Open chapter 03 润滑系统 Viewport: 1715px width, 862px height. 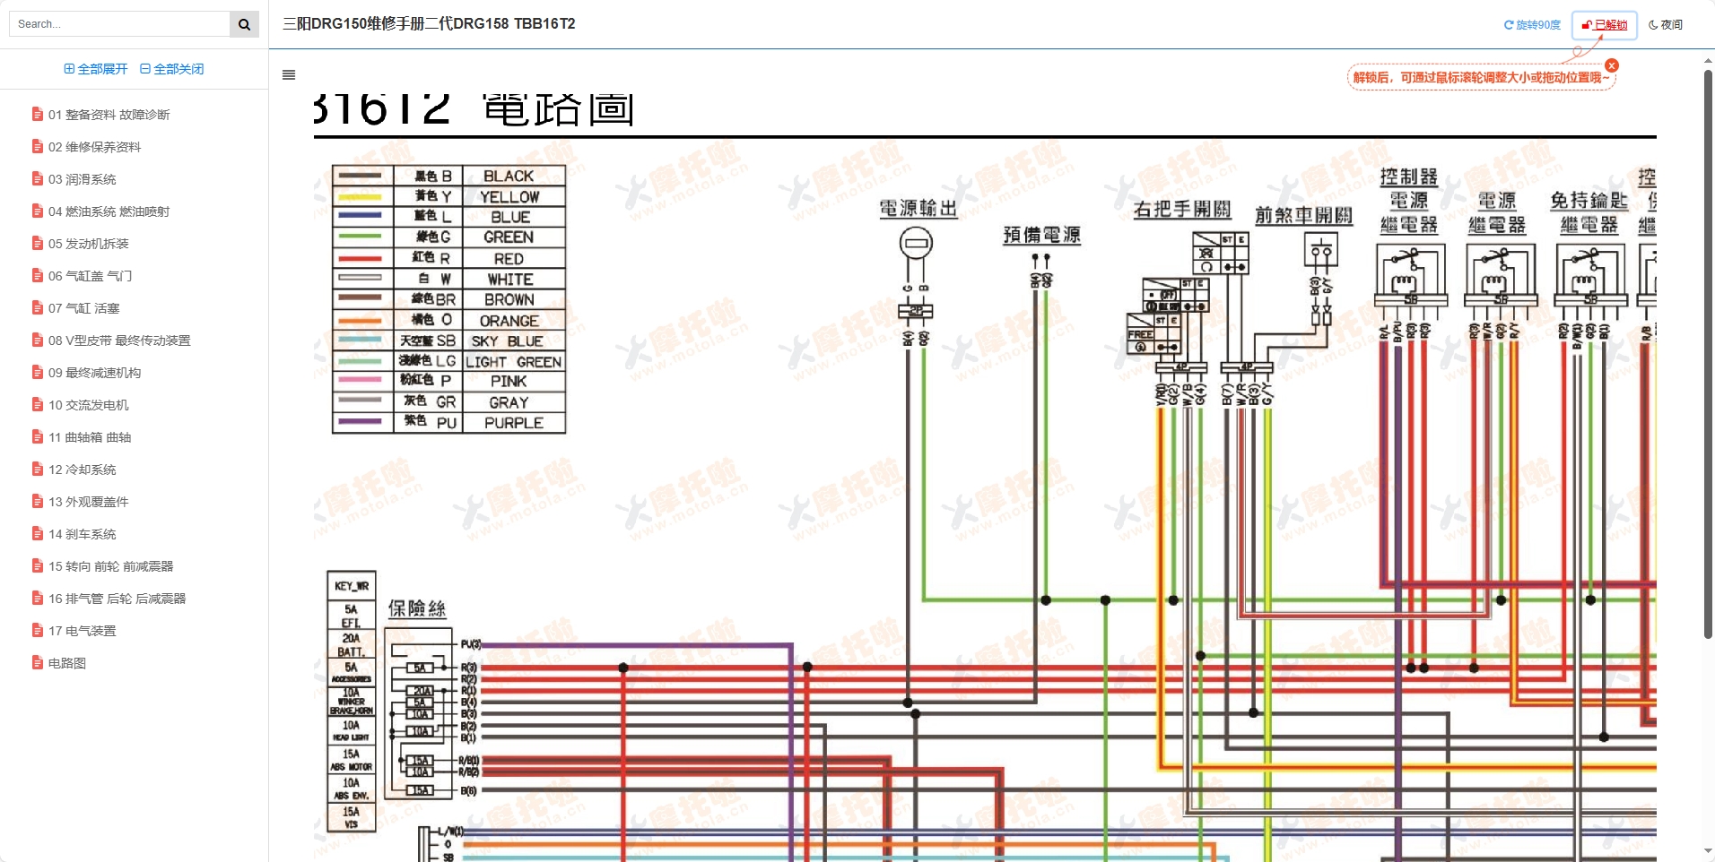coord(82,179)
